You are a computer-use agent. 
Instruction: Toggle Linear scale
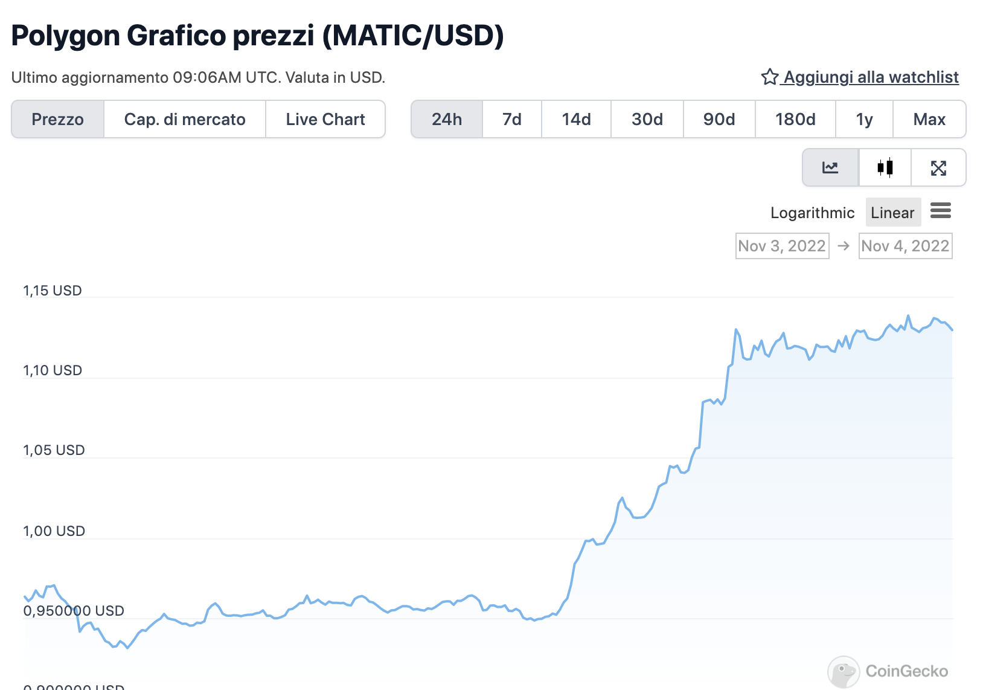point(893,213)
